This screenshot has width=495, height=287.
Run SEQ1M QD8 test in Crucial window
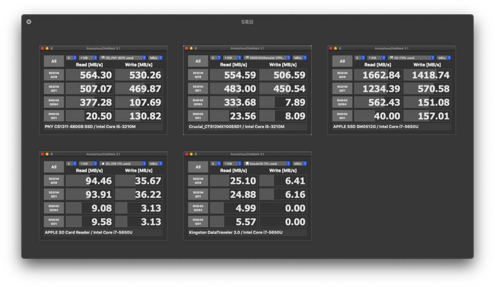point(198,75)
